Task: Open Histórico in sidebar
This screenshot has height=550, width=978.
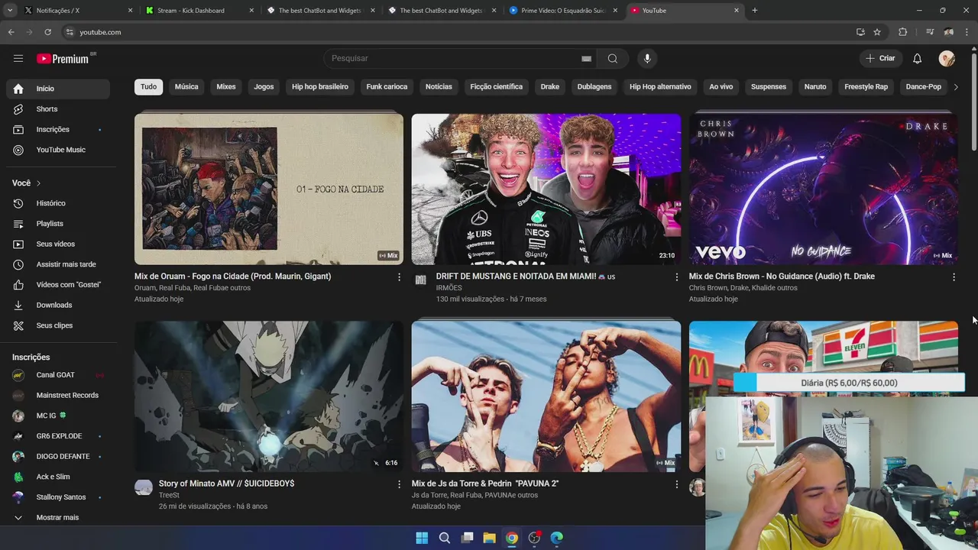Action: [58, 203]
